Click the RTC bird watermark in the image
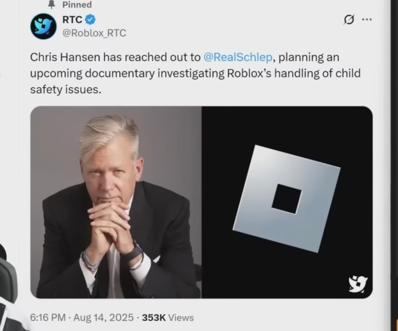This screenshot has height=331, width=398. 358,284
